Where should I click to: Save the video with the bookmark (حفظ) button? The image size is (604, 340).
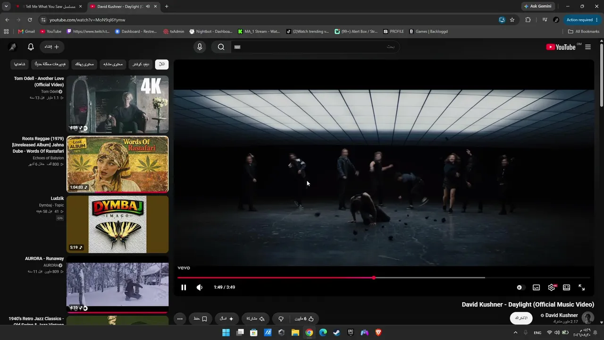point(200,319)
